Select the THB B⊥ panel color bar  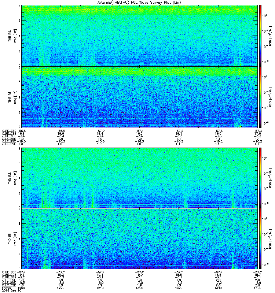260,36
